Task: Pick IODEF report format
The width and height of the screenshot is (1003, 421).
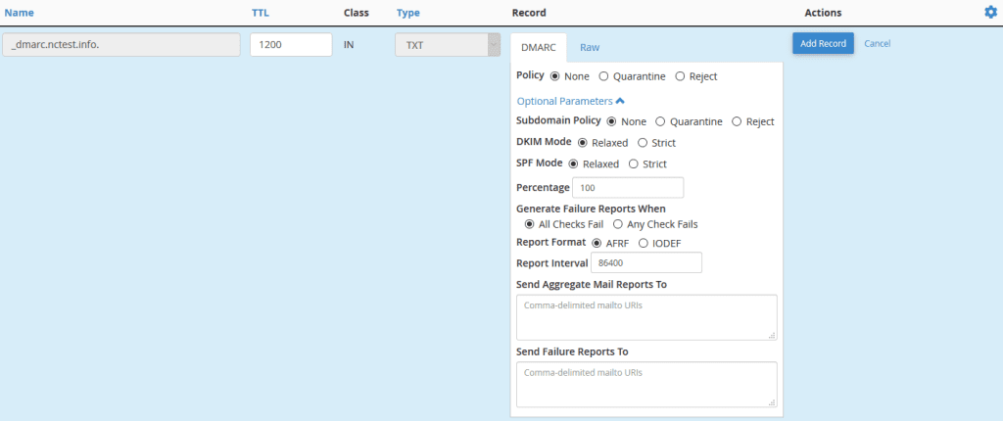Action: [644, 243]
